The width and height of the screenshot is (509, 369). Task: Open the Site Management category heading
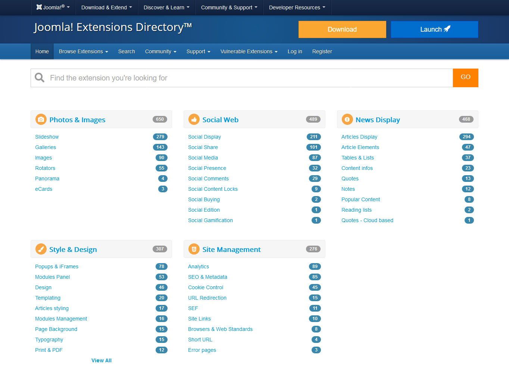click(231, 249)
